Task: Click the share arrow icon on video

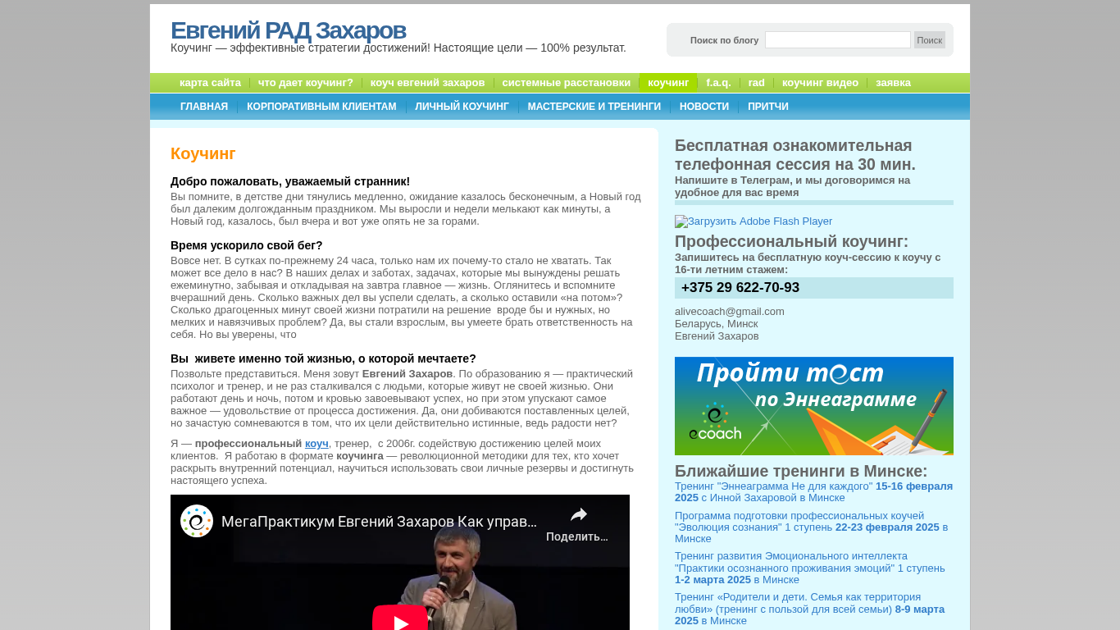Action: pyautogui.click(x=579, y=514)
